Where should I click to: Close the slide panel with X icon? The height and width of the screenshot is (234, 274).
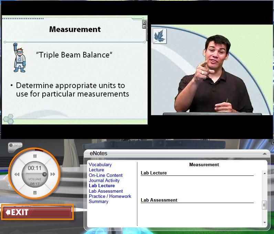tap(144, 22)
